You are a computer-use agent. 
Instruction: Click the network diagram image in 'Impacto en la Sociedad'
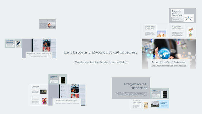pos(189,18)
